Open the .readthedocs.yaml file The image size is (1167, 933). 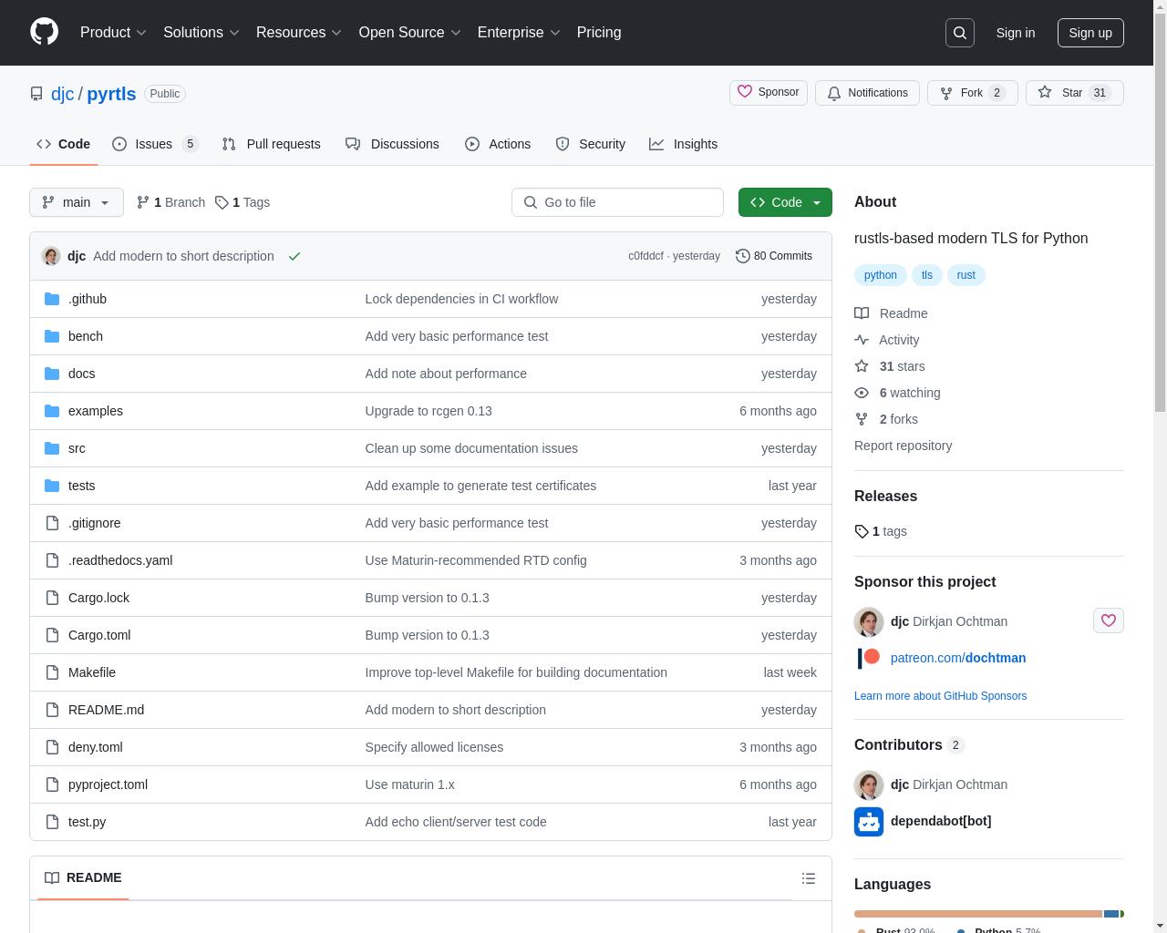coord(120,560)
